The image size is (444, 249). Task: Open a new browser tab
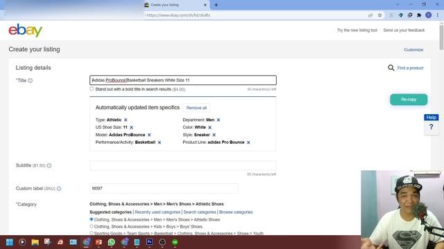[216, 5]
